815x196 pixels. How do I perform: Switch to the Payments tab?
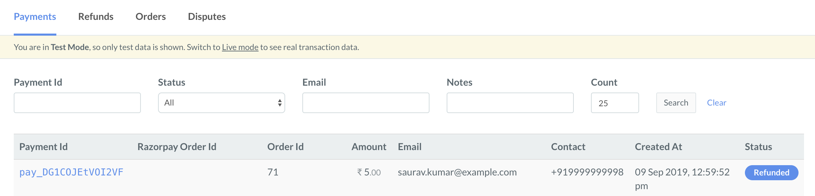coord(35,16)
